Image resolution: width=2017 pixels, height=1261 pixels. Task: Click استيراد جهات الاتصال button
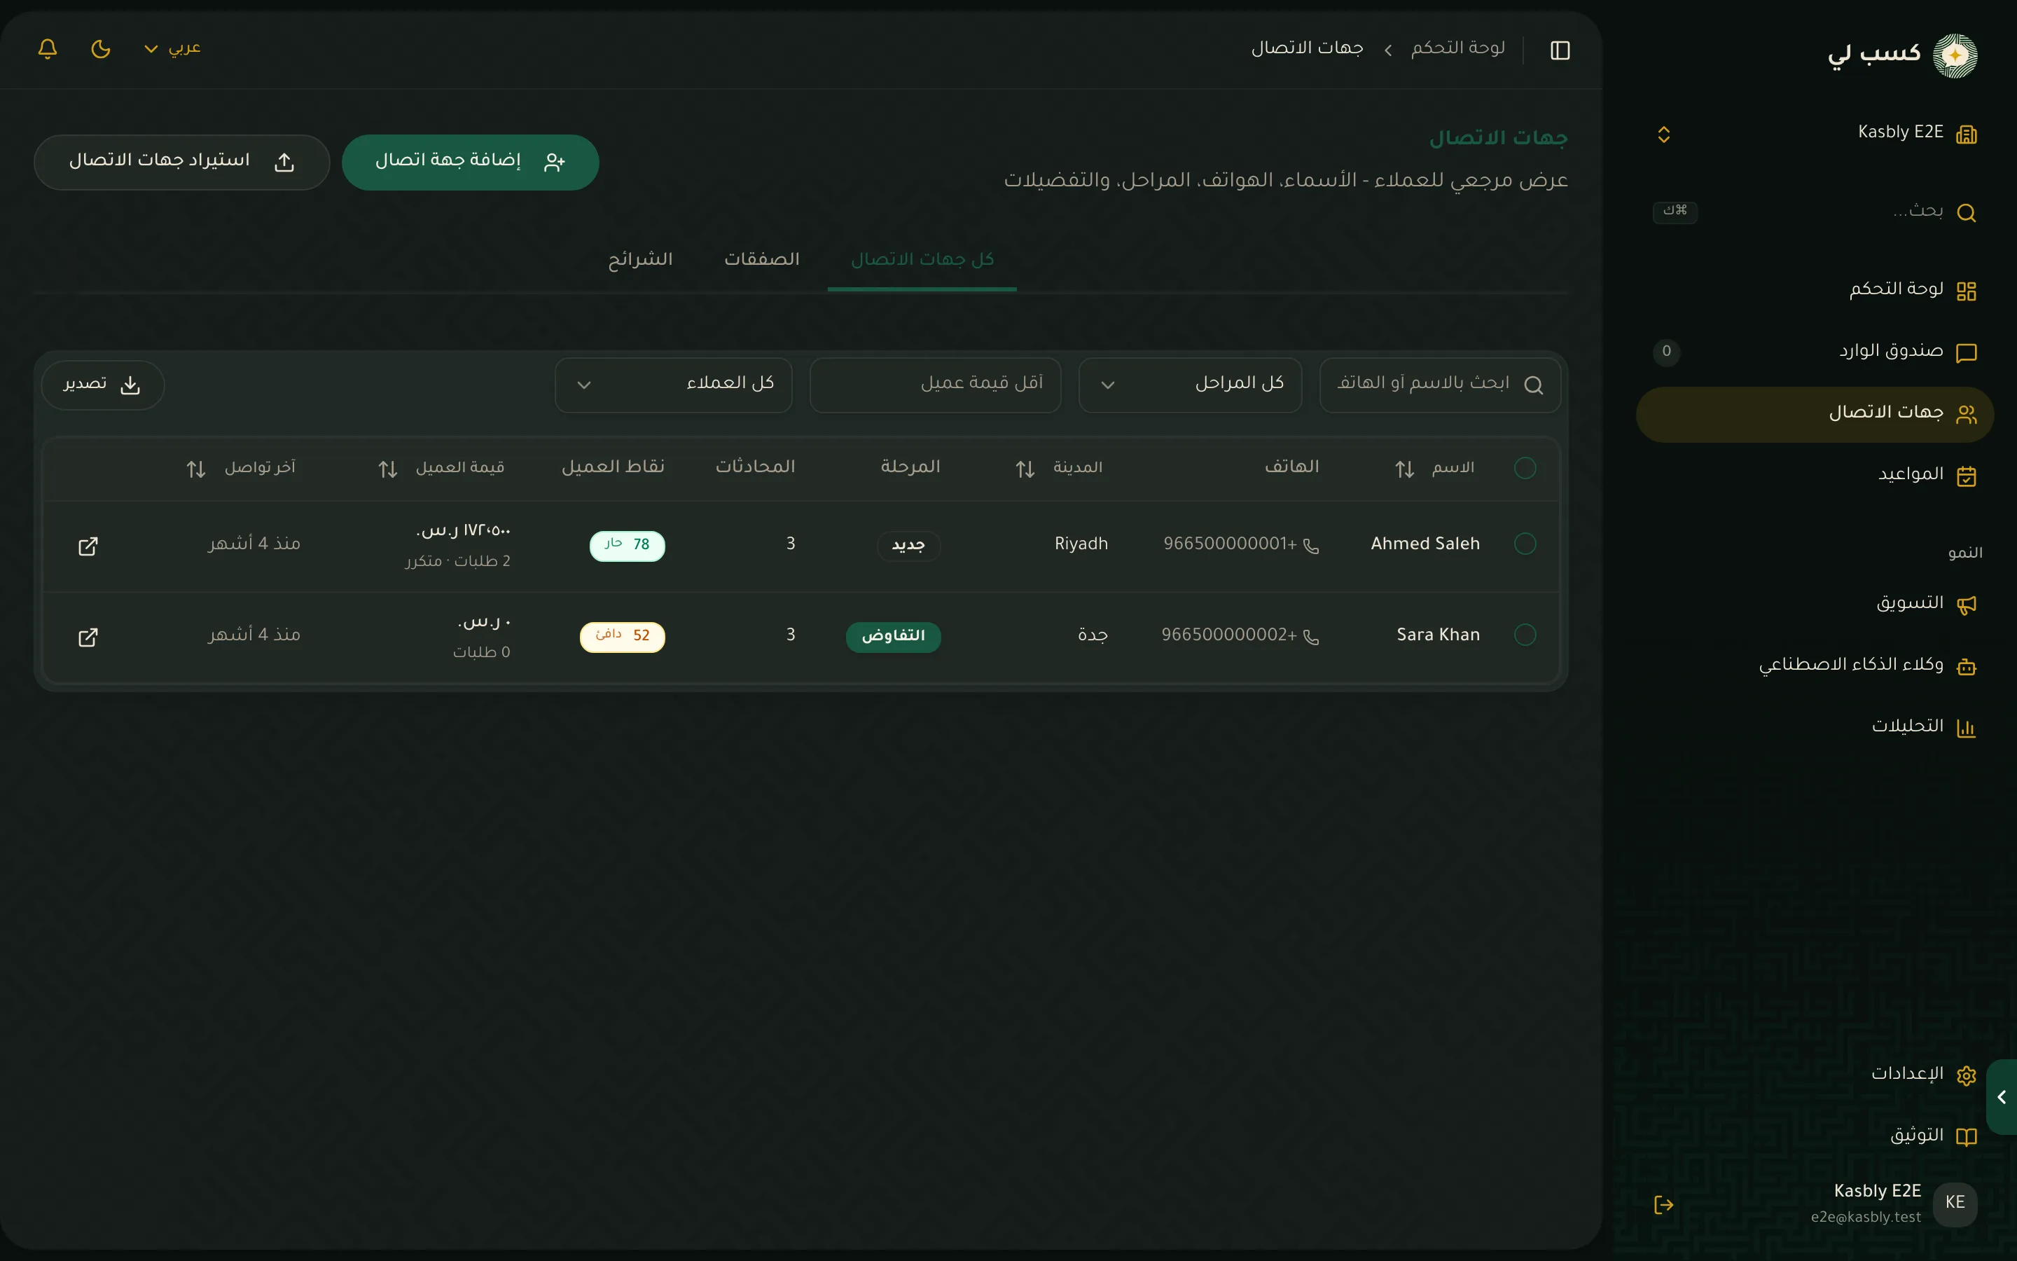point(181,162)
